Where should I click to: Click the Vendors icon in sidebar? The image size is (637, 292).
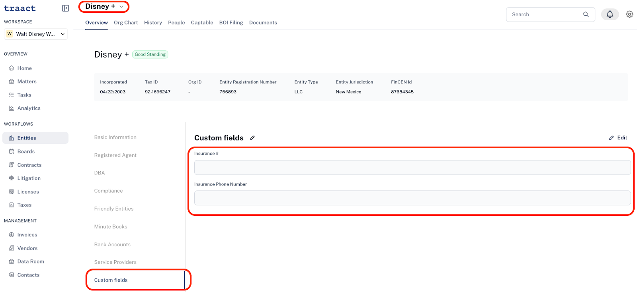tap(12, 248)
